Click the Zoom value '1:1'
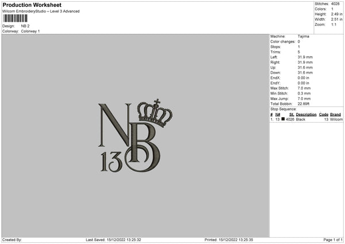 coord(333,24)
